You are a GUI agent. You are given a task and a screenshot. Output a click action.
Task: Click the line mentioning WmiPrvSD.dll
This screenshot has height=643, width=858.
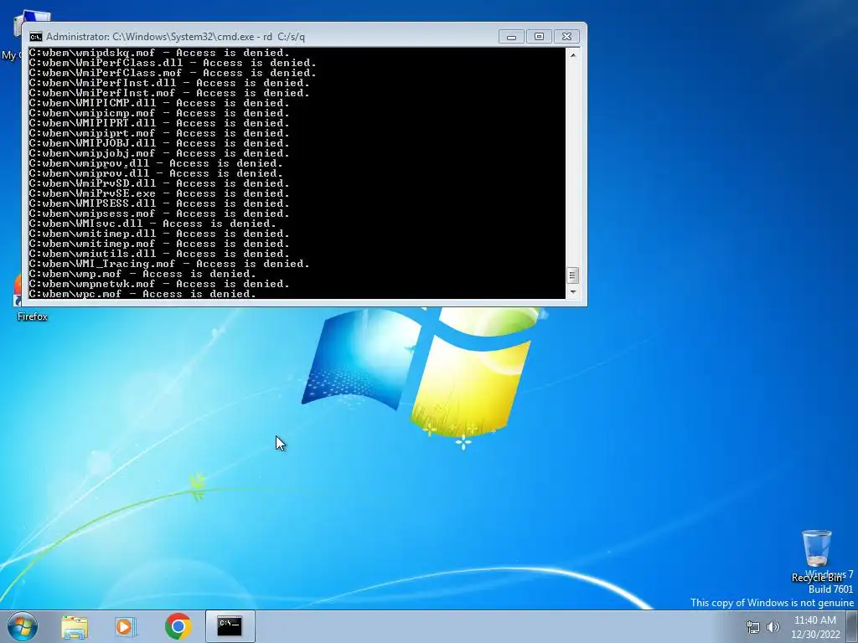click(x=159, y=183)
